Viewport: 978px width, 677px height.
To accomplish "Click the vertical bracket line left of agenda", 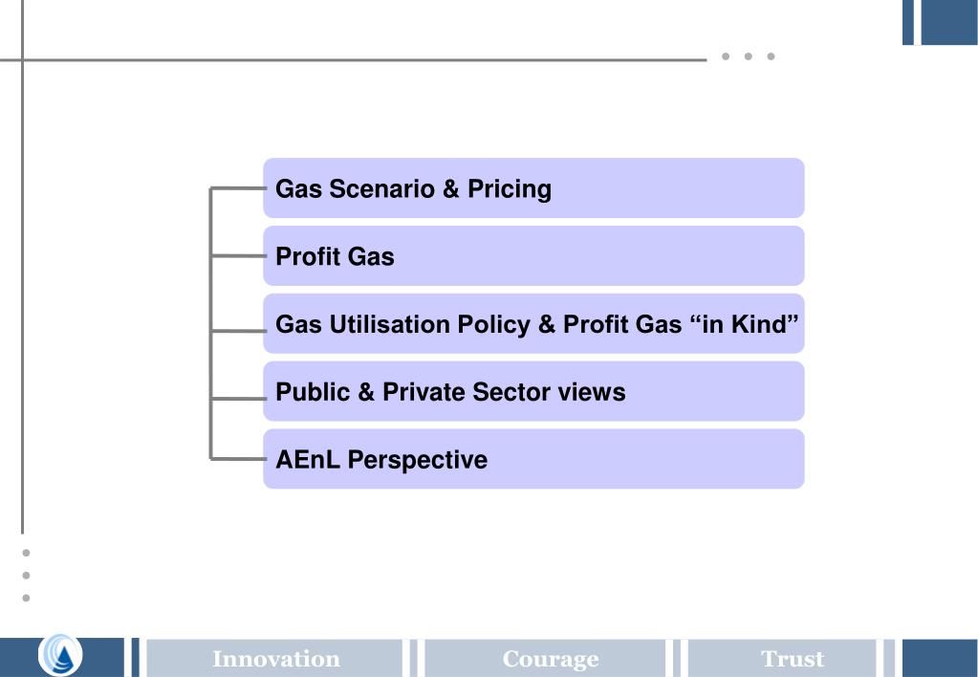I will point(211,323).
